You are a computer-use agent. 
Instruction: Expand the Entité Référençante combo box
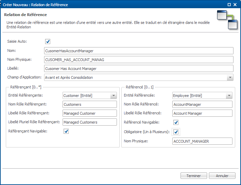[x=113, y=96]
